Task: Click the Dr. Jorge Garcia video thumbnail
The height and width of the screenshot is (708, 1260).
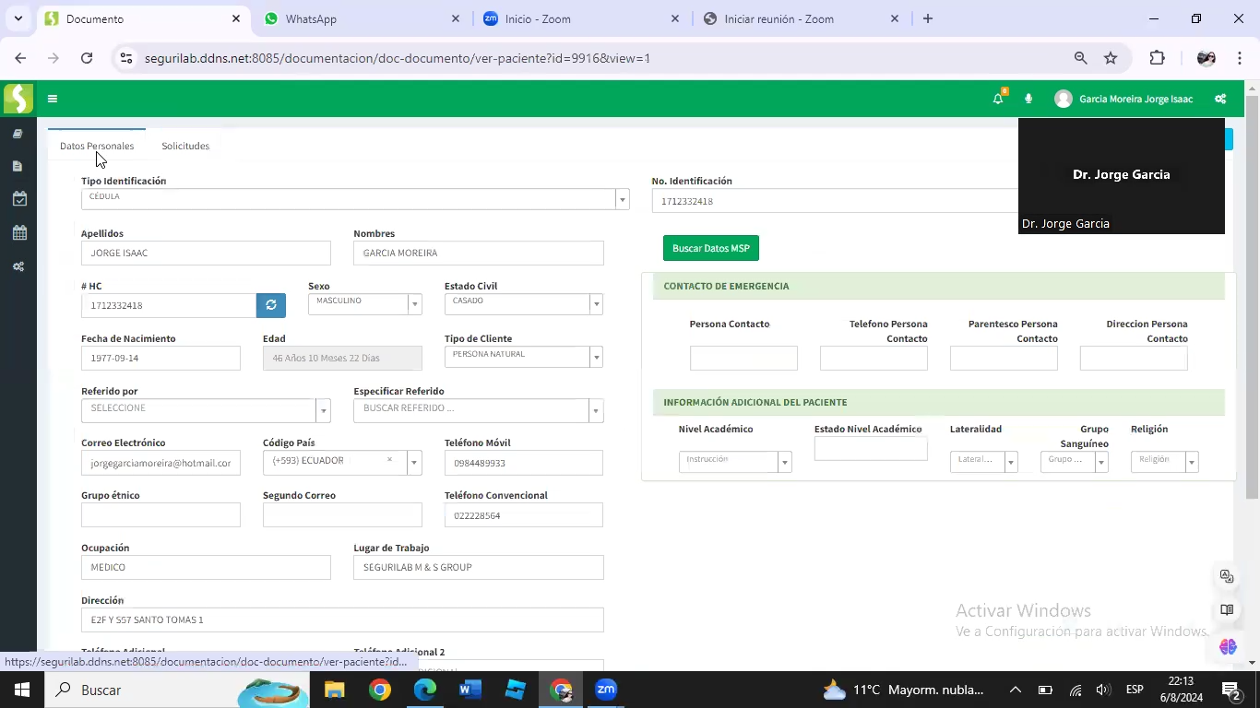Action: click(x=1122, y=176)
